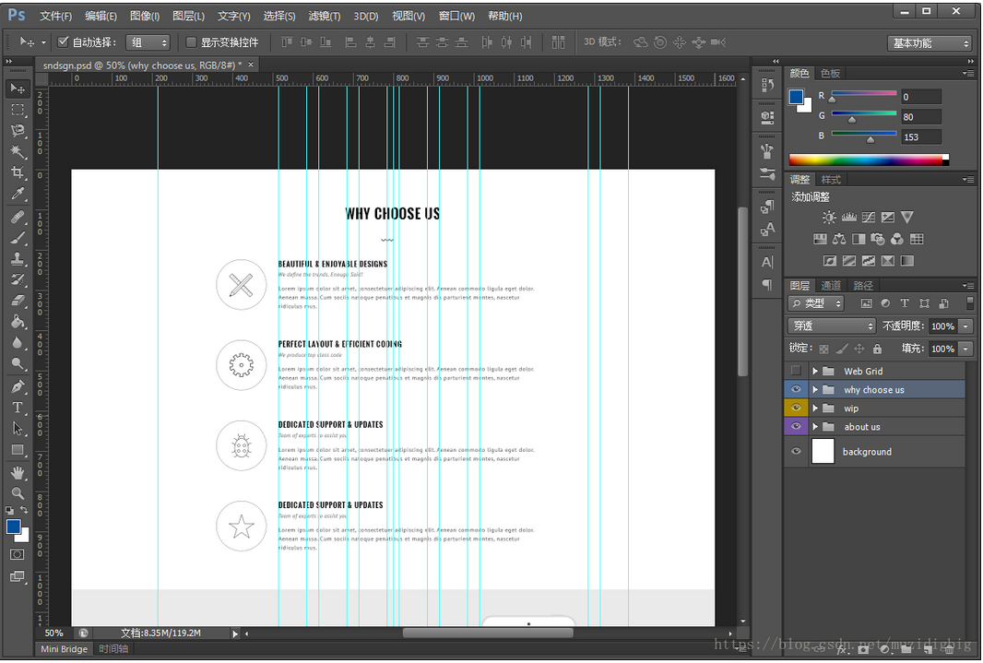The width and height of the screenshot is (983, 663).
Task: Uncheck the 自动选择 checkbox
Action: (64, 42)
